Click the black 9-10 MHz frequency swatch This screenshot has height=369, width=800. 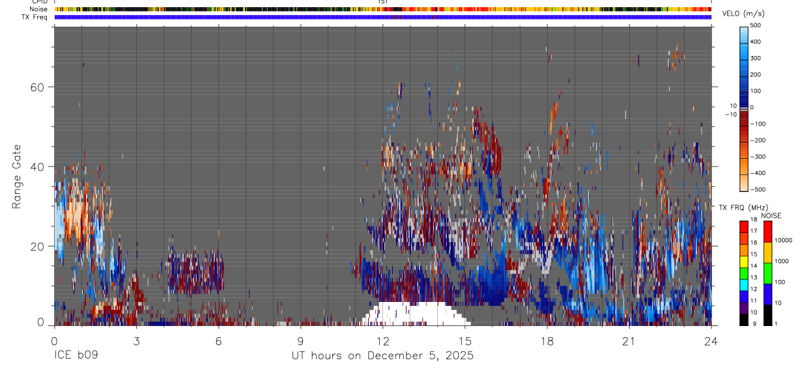point(743,319)
